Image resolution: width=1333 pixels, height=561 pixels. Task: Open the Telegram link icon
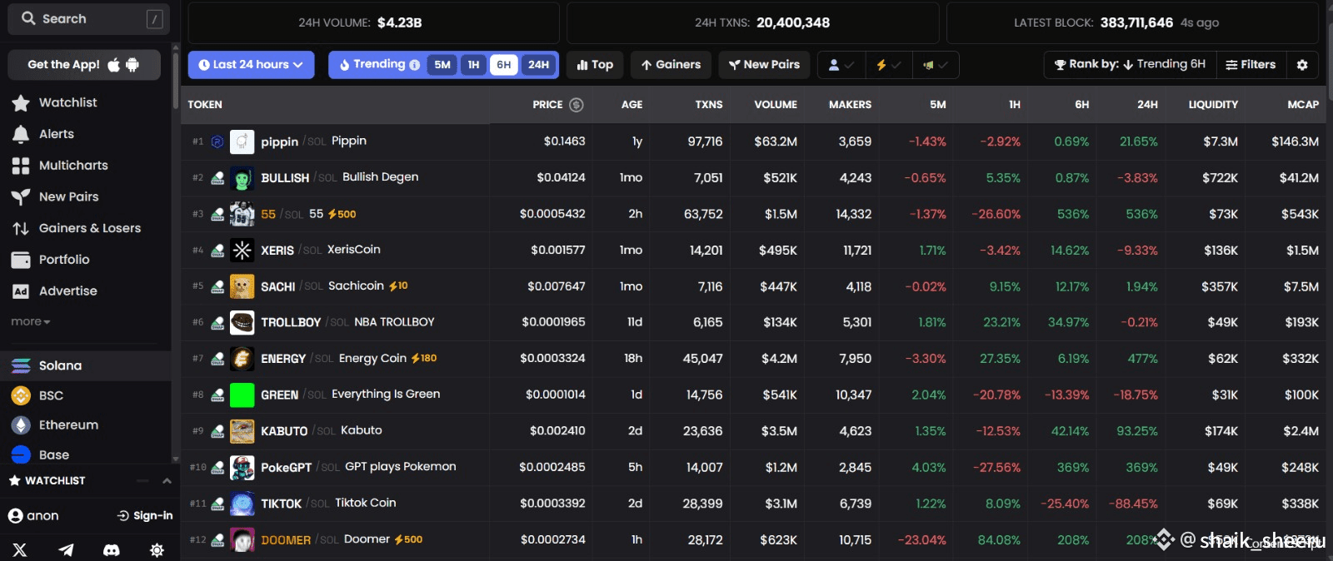tap(66, 549)
